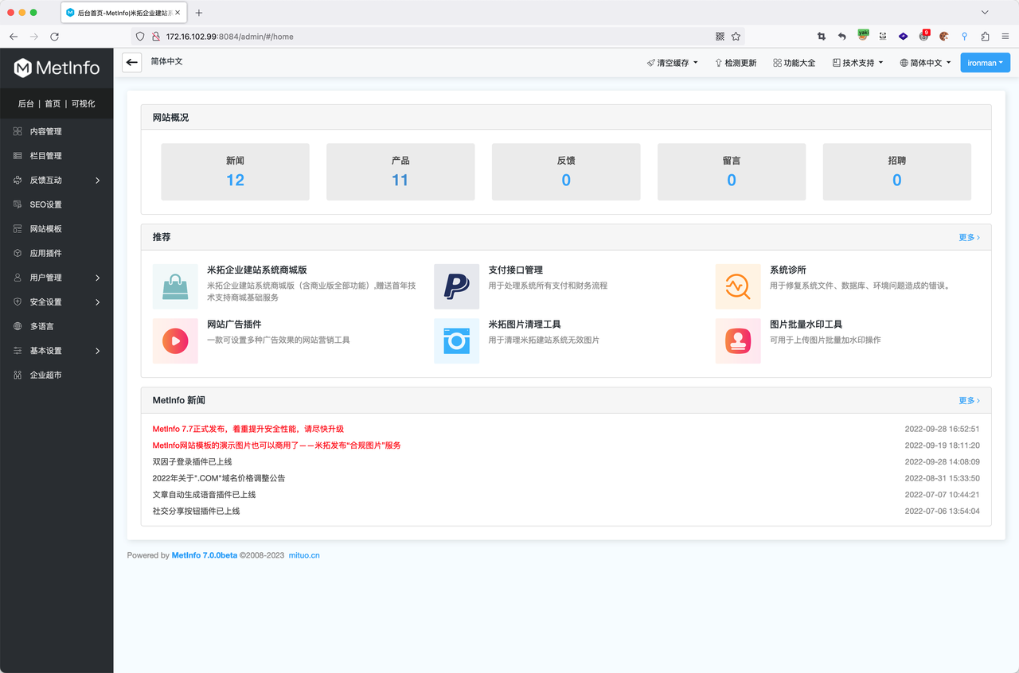This screenshot has height=673, width=1019.
Task: Click the browser address bar URL
Action: [229, 37]
